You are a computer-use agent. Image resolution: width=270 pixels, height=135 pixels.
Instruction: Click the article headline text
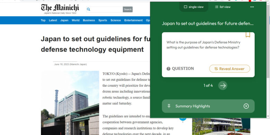coord(96,44)
